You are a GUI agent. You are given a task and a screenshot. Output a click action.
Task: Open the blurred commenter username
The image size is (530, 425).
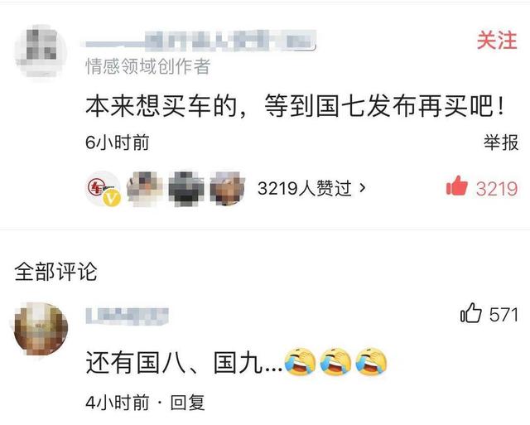(127, 316)
